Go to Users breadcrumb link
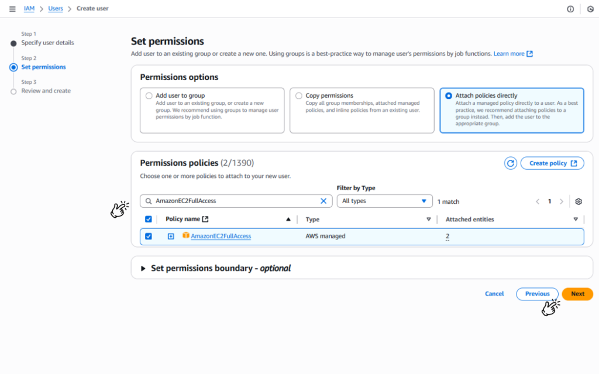599x377 pixels. tap(56, 9)
